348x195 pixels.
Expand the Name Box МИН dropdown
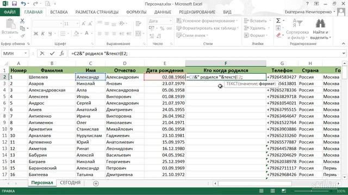coord(26,53)
